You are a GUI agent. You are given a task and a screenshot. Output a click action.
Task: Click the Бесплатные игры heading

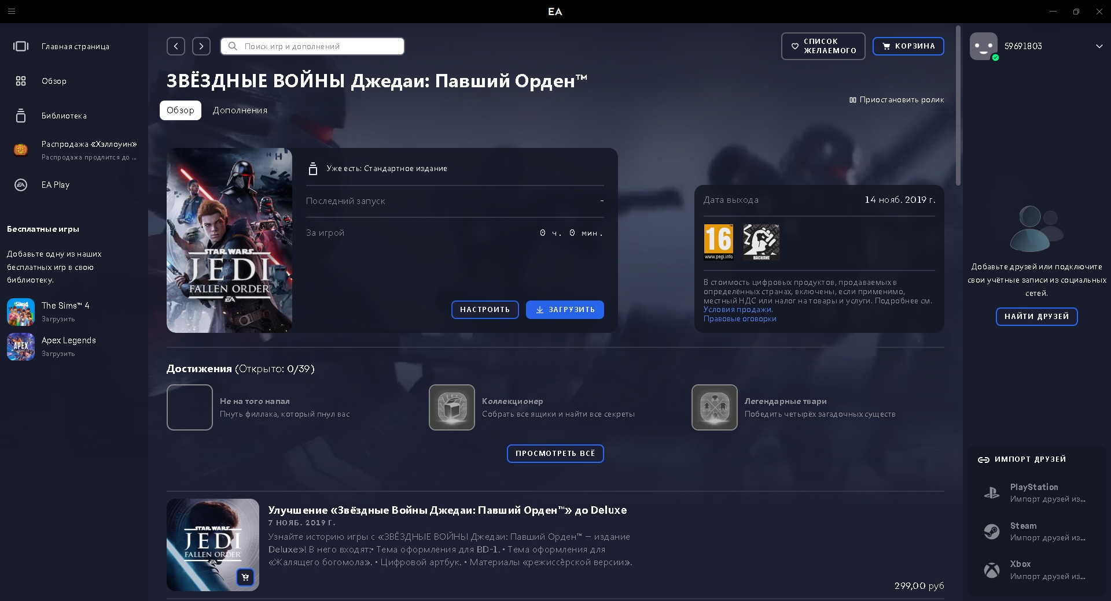click(x=43, y=229)
